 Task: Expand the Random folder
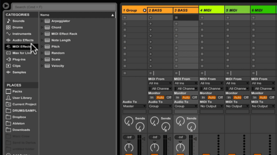[x=42, y=53]
